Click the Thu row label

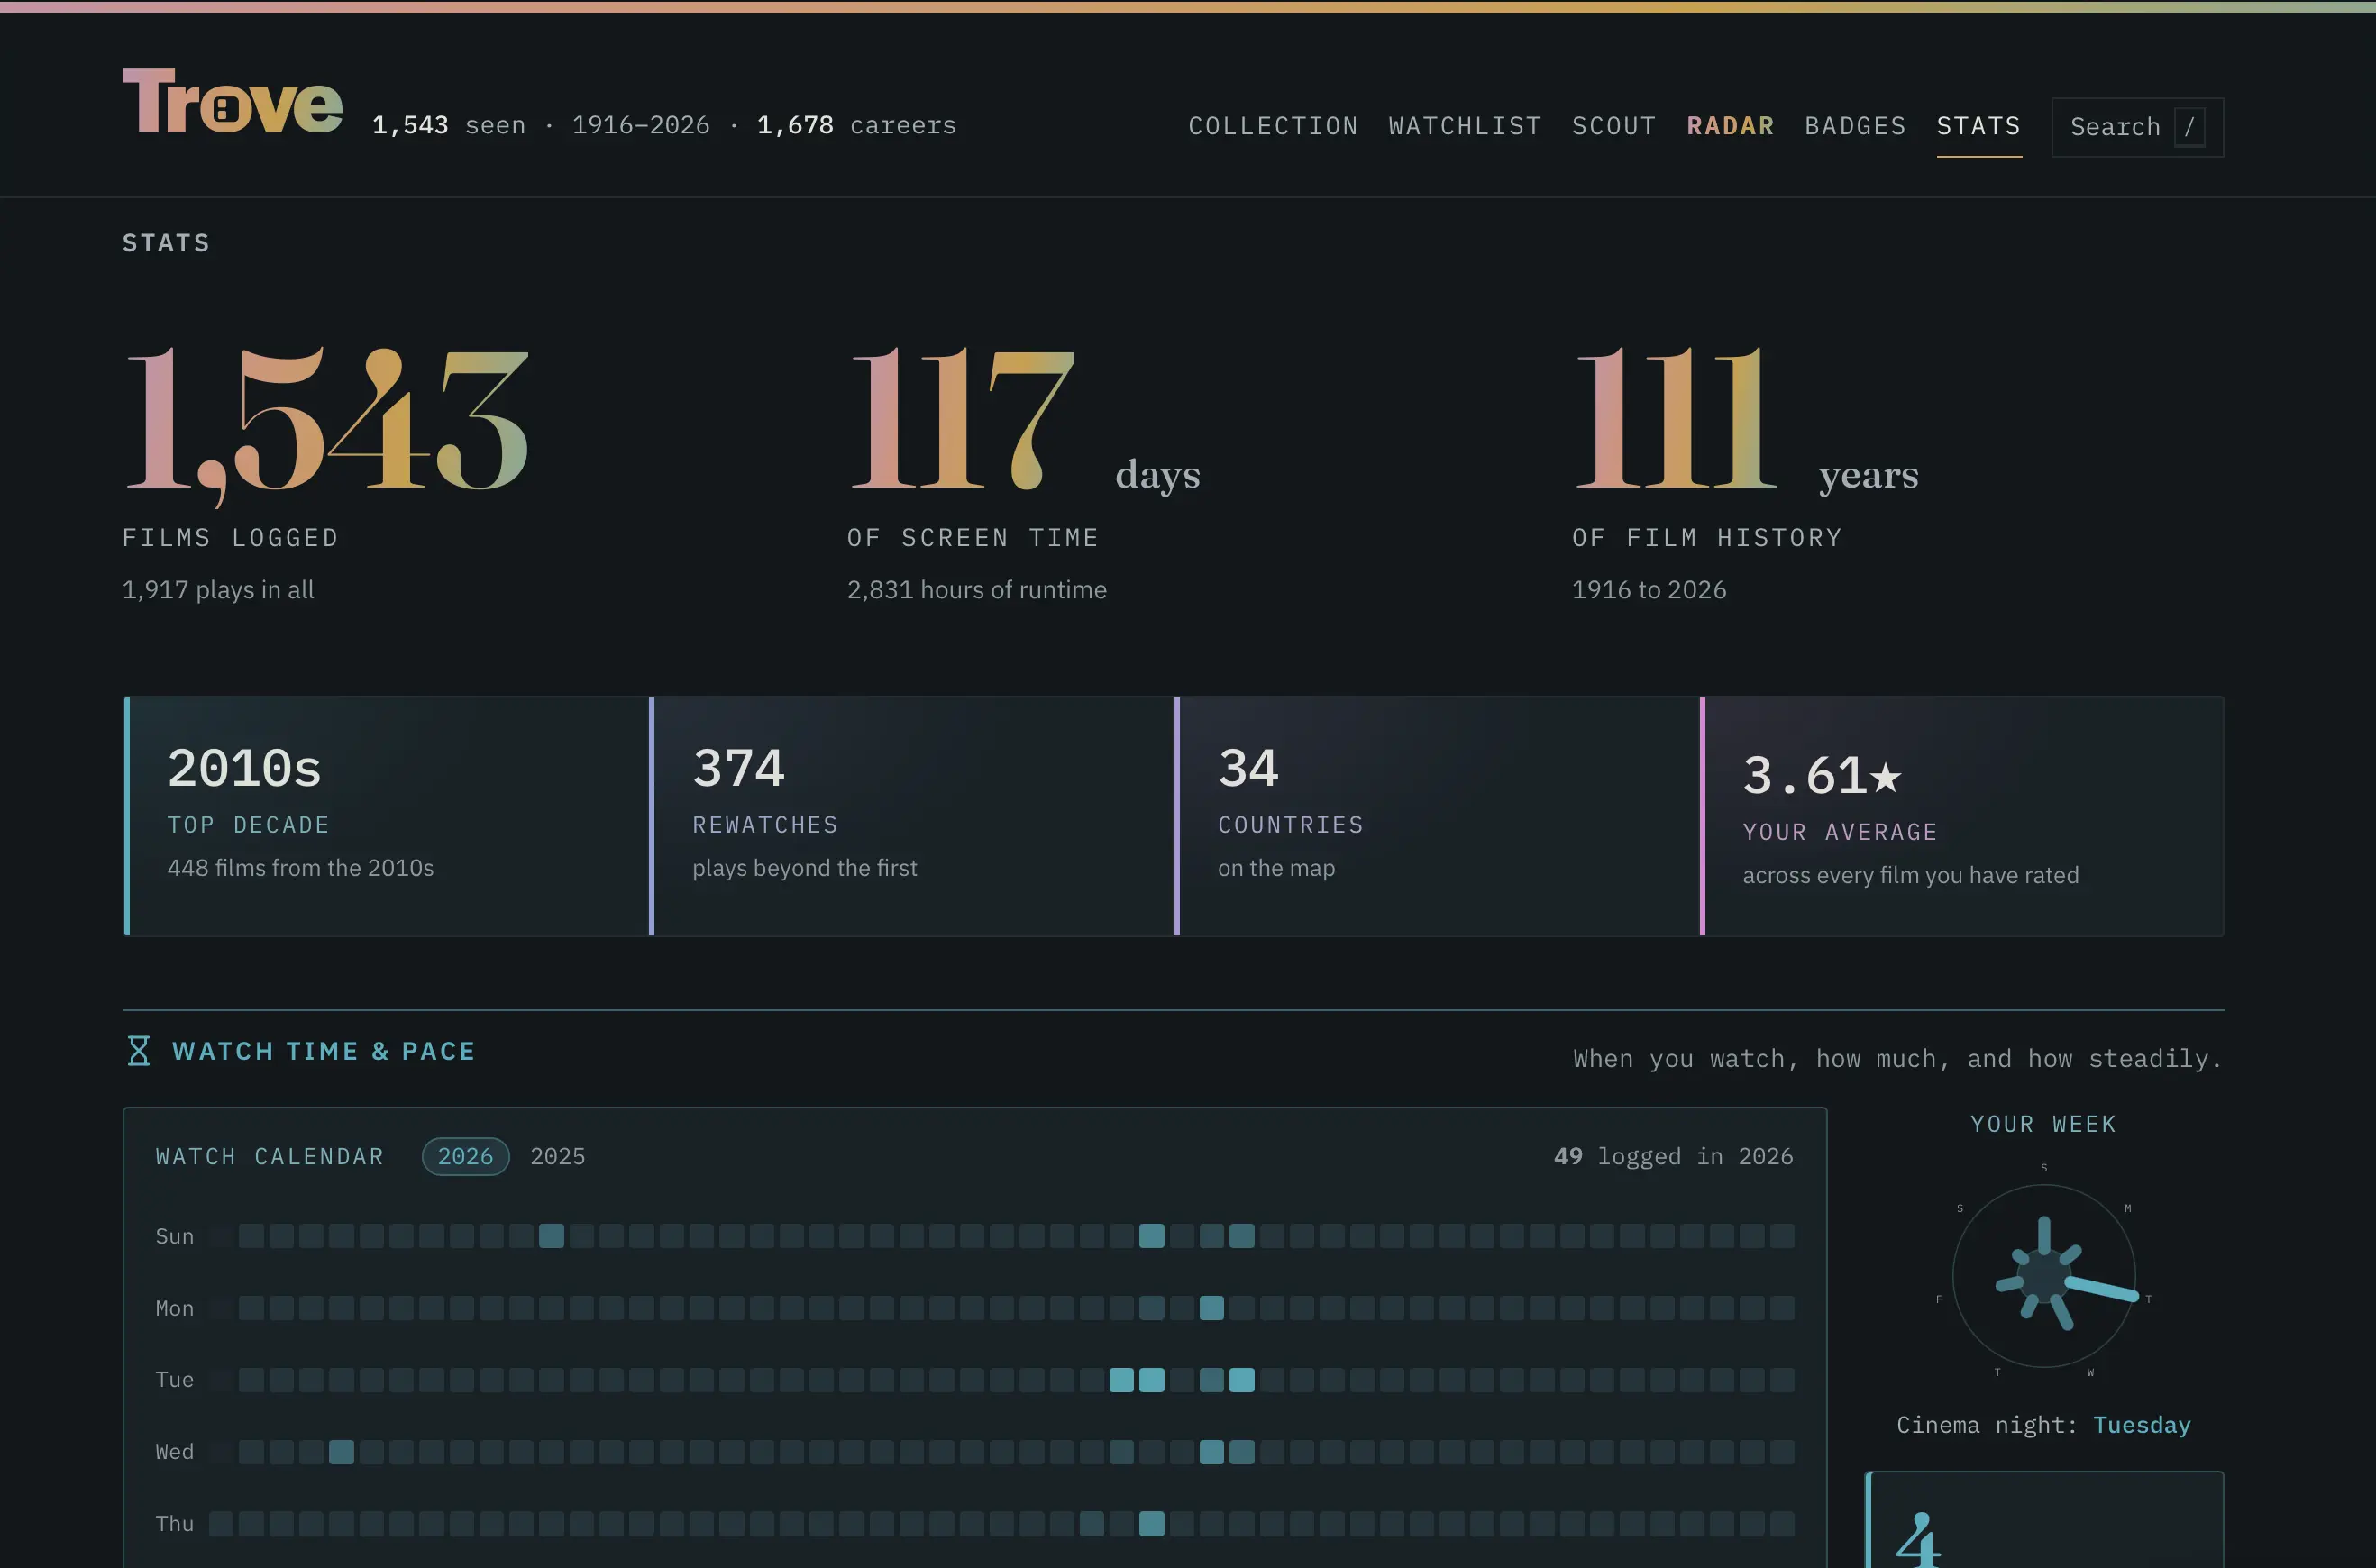tap(175, 1523)
